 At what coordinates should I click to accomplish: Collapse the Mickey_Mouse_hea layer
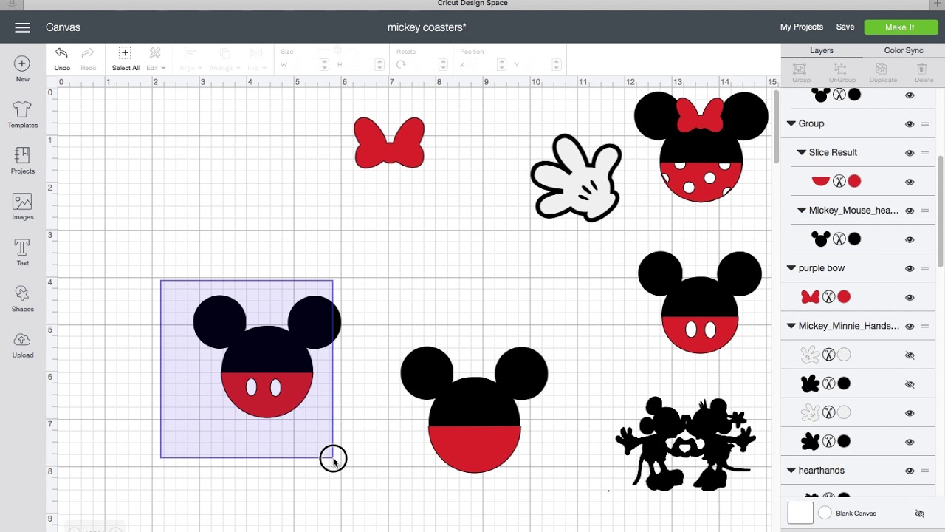tap(801, 211)
